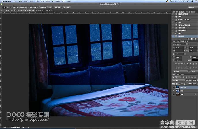The height and width of the screenshot is (129, 198).
Task: Open the layer opacity slider arrow
Action: click(x=197, y=80)
